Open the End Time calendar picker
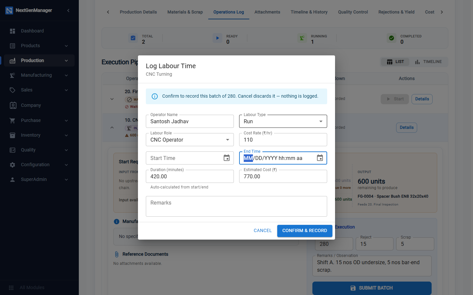Screen dimensions: 473x295 [x=320, y=158]
